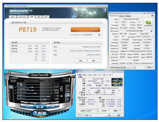Screen dimensions: 159x122
Task: Open the SPD tab in CPU-Z
Action: coord(100,75)
